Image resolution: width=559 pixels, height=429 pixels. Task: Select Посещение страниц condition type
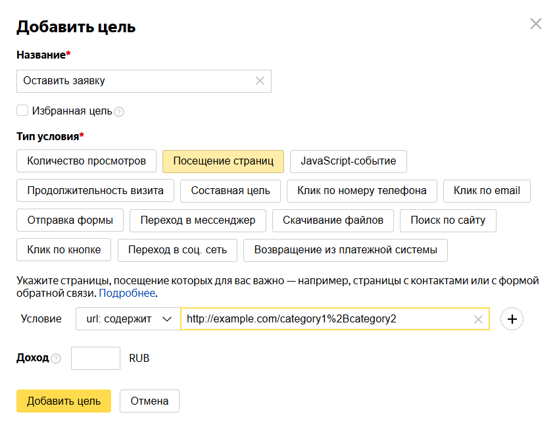(223, 161)
